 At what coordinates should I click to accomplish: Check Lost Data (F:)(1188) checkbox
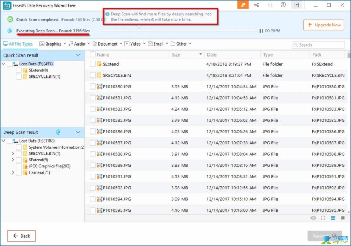9,141
